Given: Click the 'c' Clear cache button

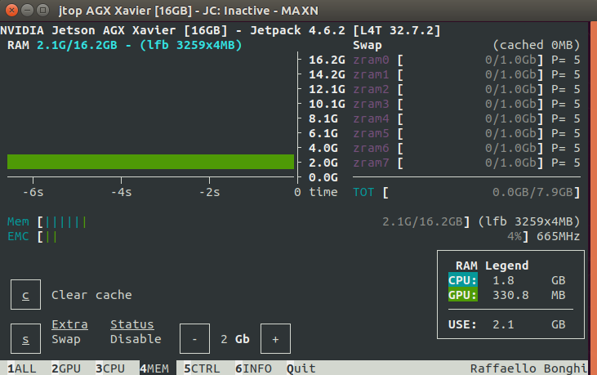Looking at the screenshot, I should pyautogui.click(x=25, y=295).
